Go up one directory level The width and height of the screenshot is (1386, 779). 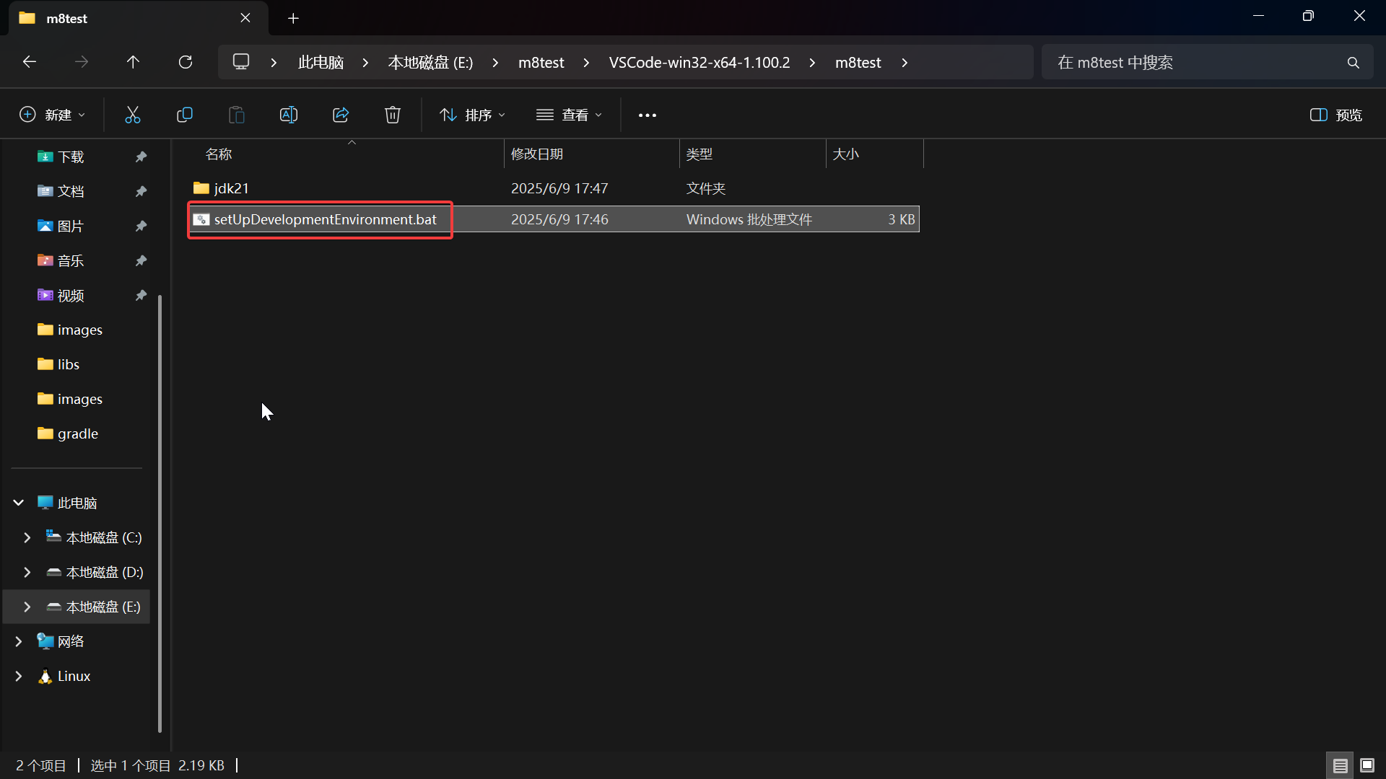click(x=133, y=63)
